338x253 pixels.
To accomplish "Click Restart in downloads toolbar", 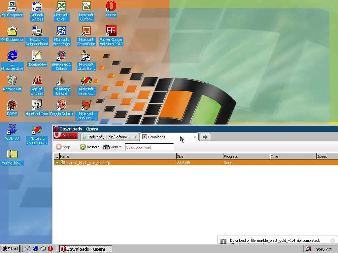I will click(x=89, y=147).
